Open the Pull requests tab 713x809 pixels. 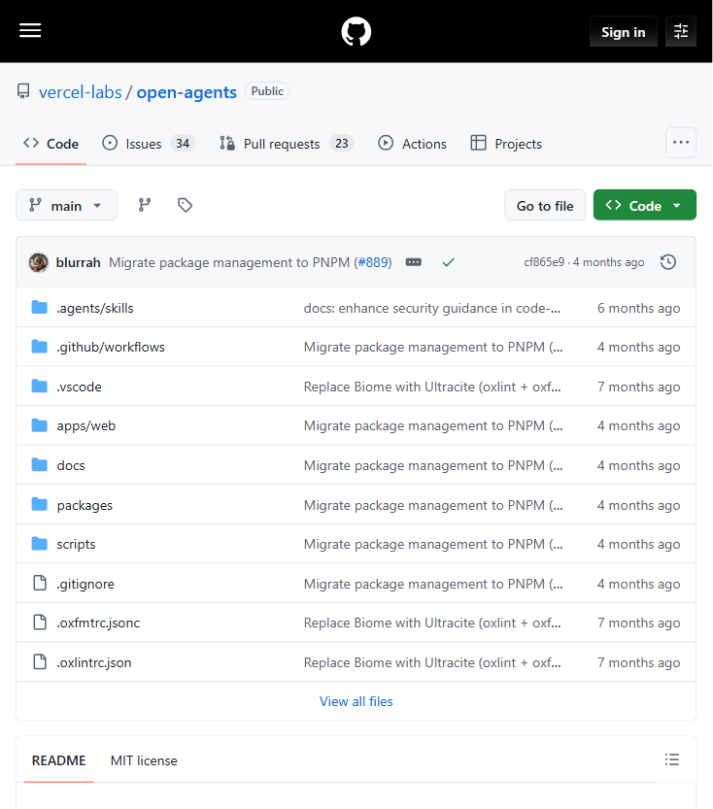287,144
